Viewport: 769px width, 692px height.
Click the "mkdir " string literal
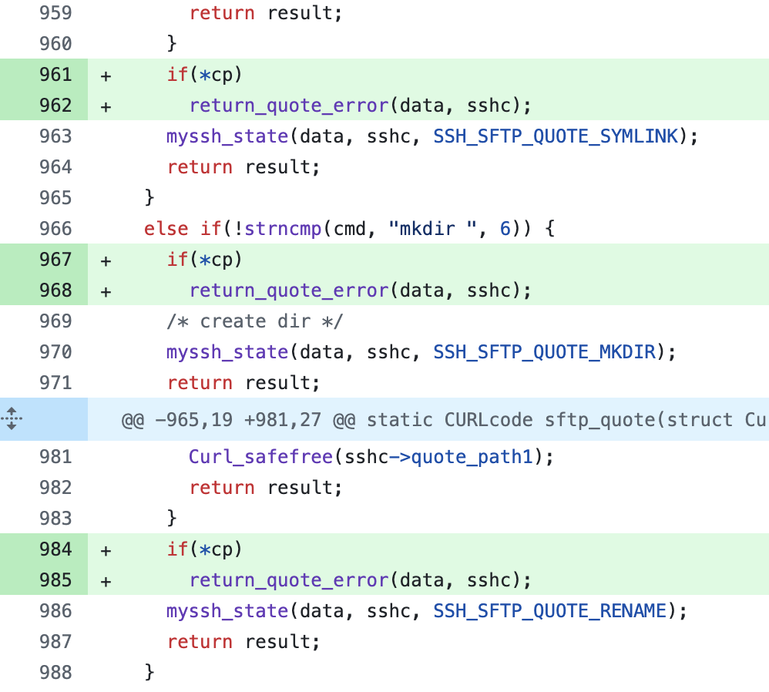coord(433,229)
